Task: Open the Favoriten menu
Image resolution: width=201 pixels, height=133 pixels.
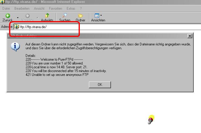Action: 55,8
